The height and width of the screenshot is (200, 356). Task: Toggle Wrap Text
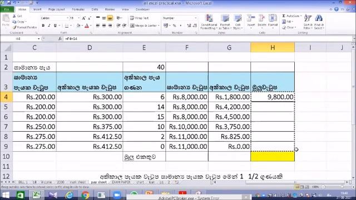[x=139, y=18]
